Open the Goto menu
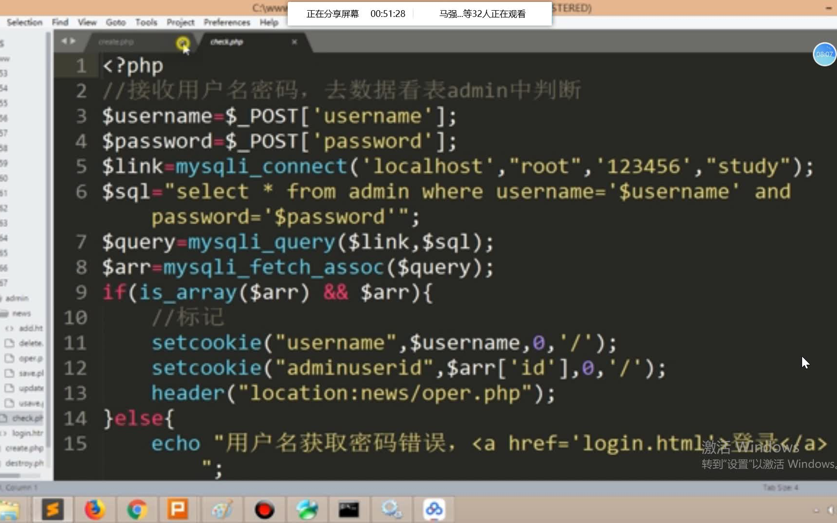Viewport: 837px width, 523px height. [x=115, y=22]
